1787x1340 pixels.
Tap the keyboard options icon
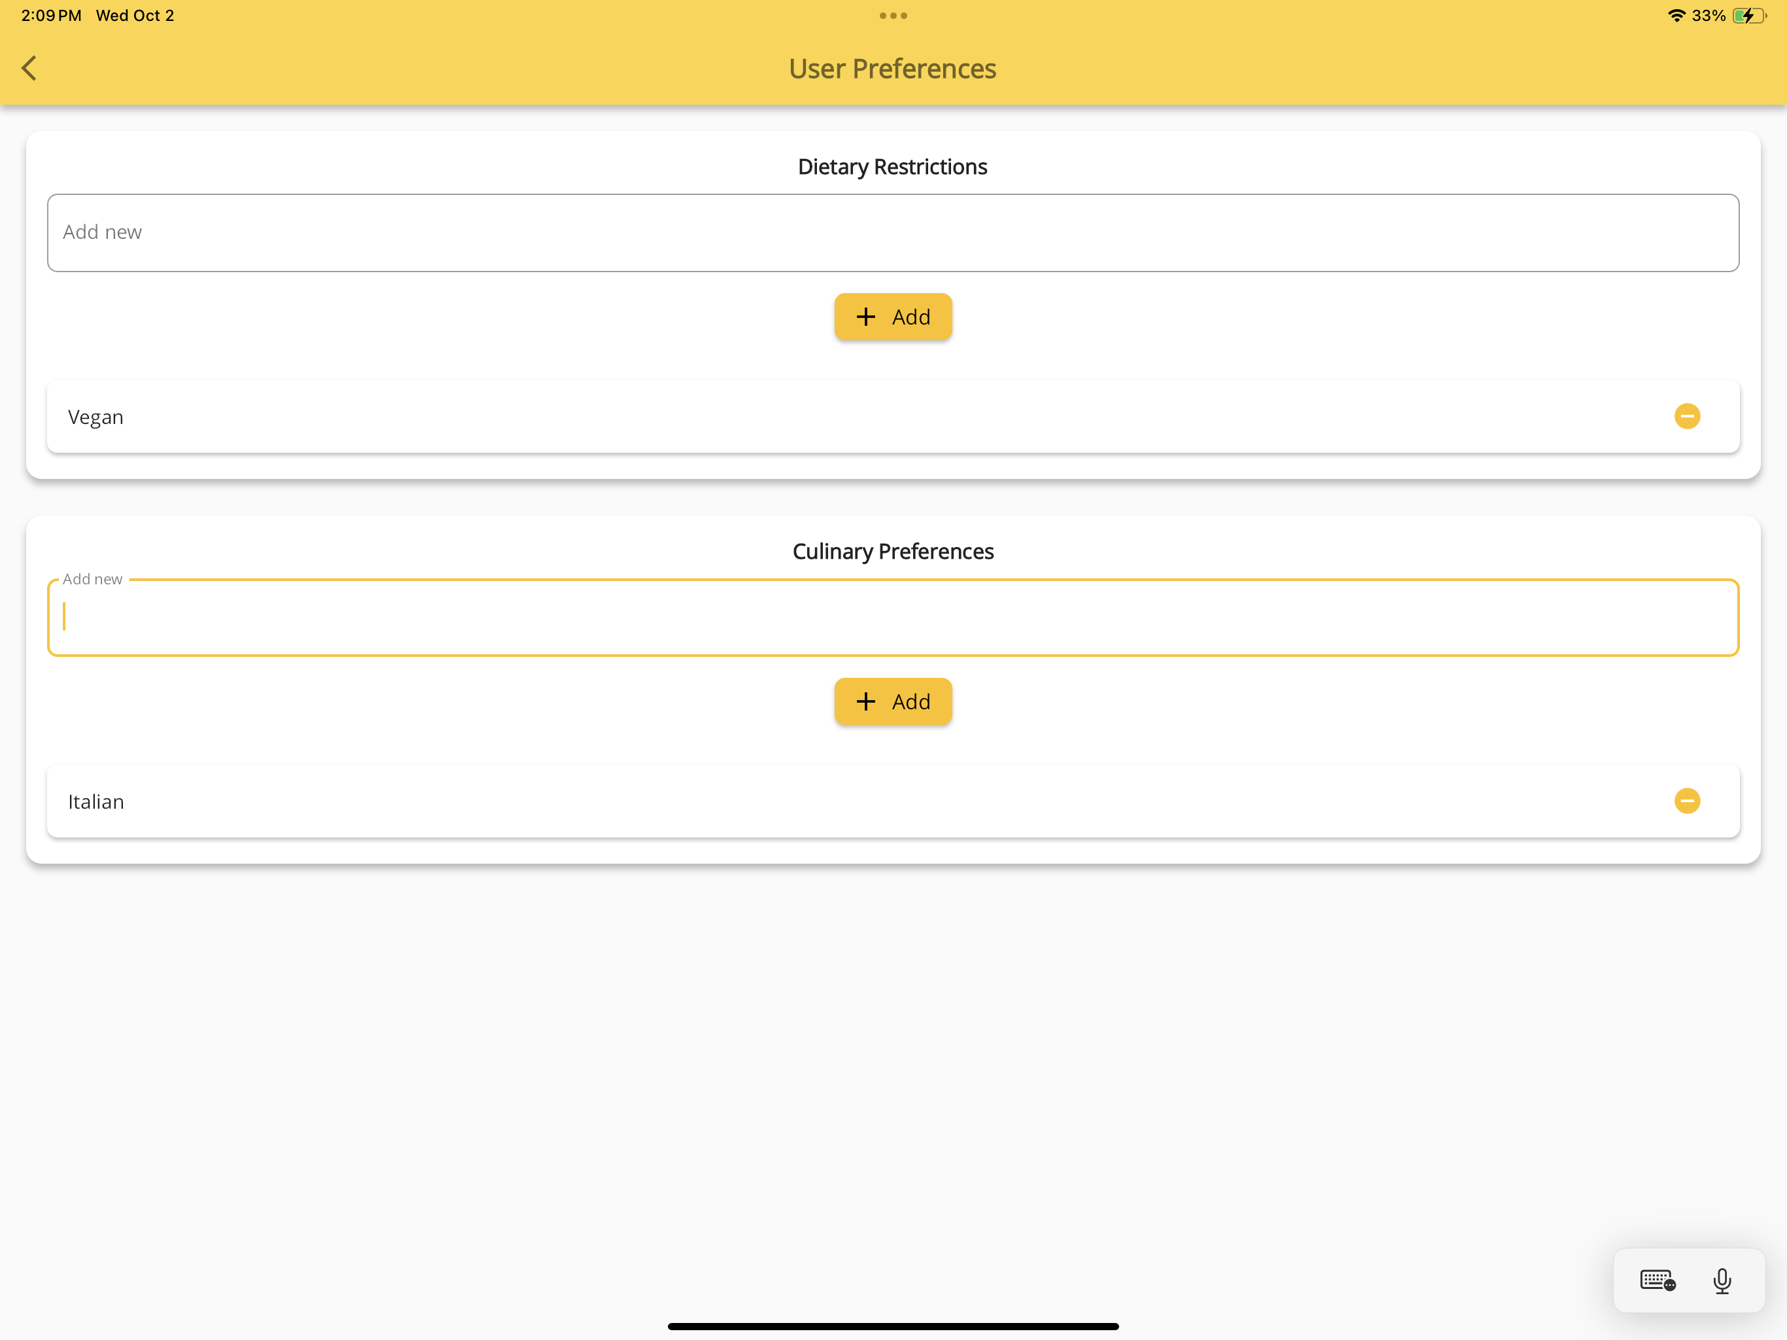tap(1657, 1280)
